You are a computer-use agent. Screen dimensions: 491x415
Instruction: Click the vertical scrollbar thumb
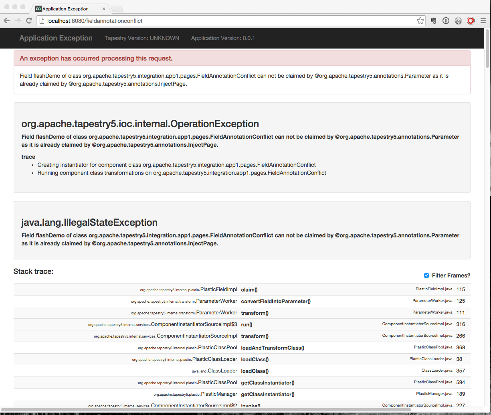point(487,48)
